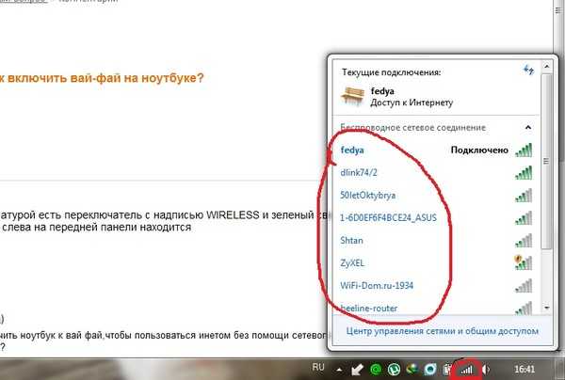Screen dimensions: 565x380
Task: Click the show desktop button at the taskbar end
Action: click(x=562, y=370)
